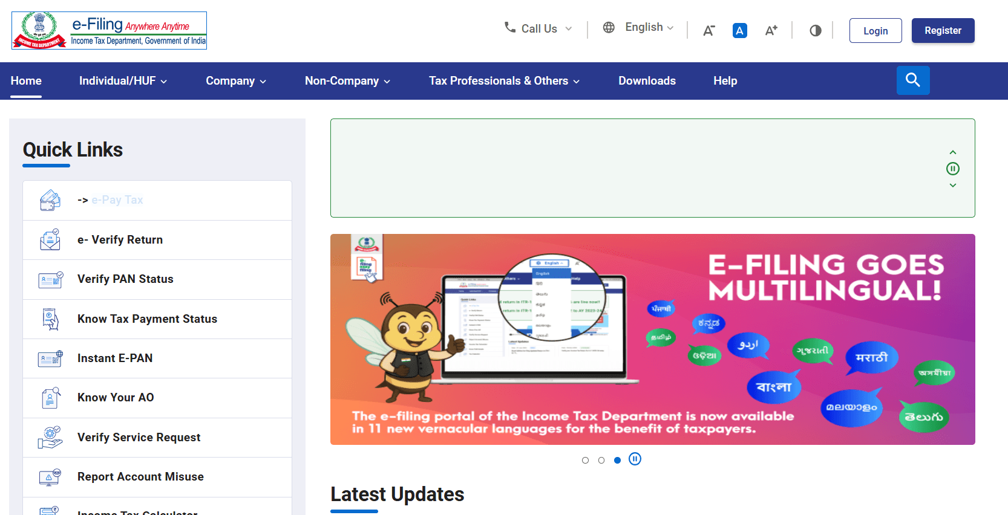Open the Report Account Misuse link
This screenshot has width=1008, height=515.
tap(140, 477)
